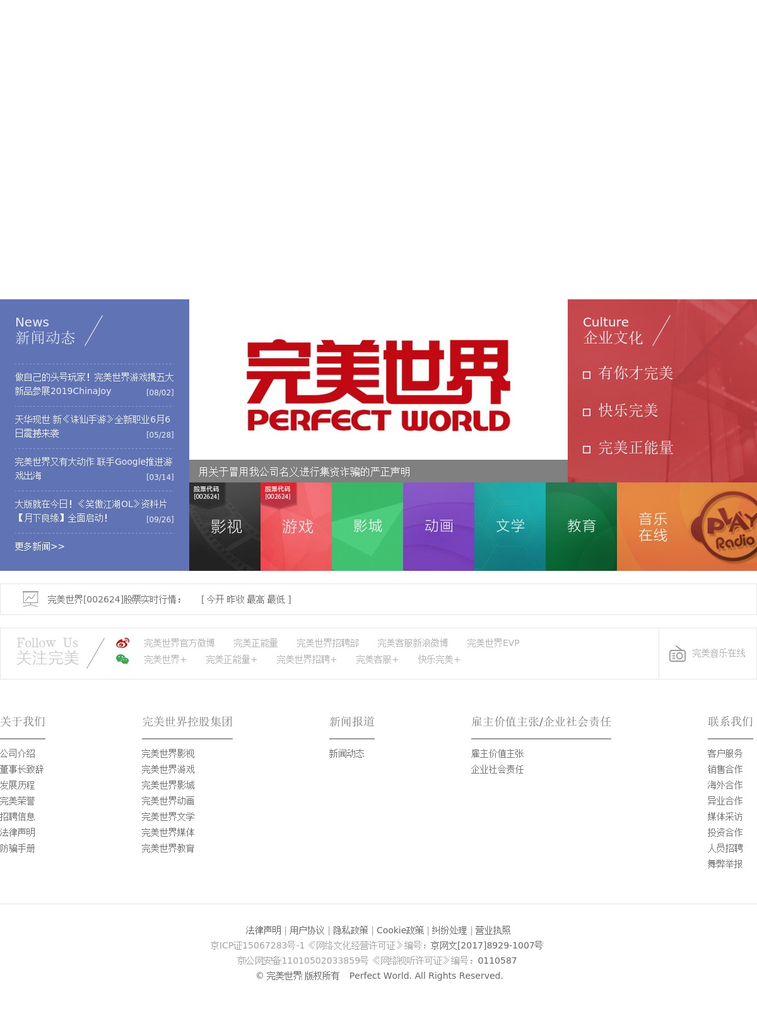The width and height of the screenshot is (757, 1035).
Task: Open the 影视 category tile
Action: click(225, 527)
